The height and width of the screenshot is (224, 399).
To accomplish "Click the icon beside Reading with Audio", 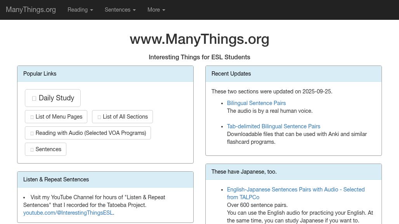I will coord(32,133).
